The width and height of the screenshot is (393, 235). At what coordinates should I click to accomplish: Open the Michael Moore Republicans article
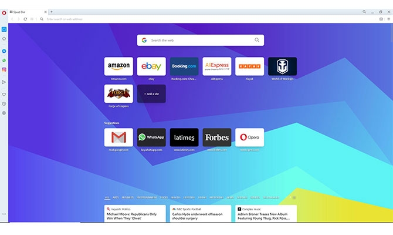[x=135, y=214]
